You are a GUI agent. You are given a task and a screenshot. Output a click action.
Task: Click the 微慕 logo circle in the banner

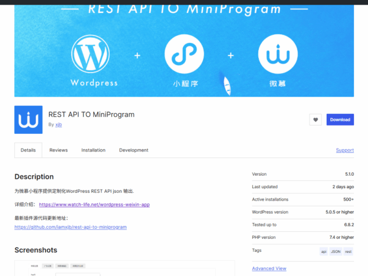coord(278,54)
